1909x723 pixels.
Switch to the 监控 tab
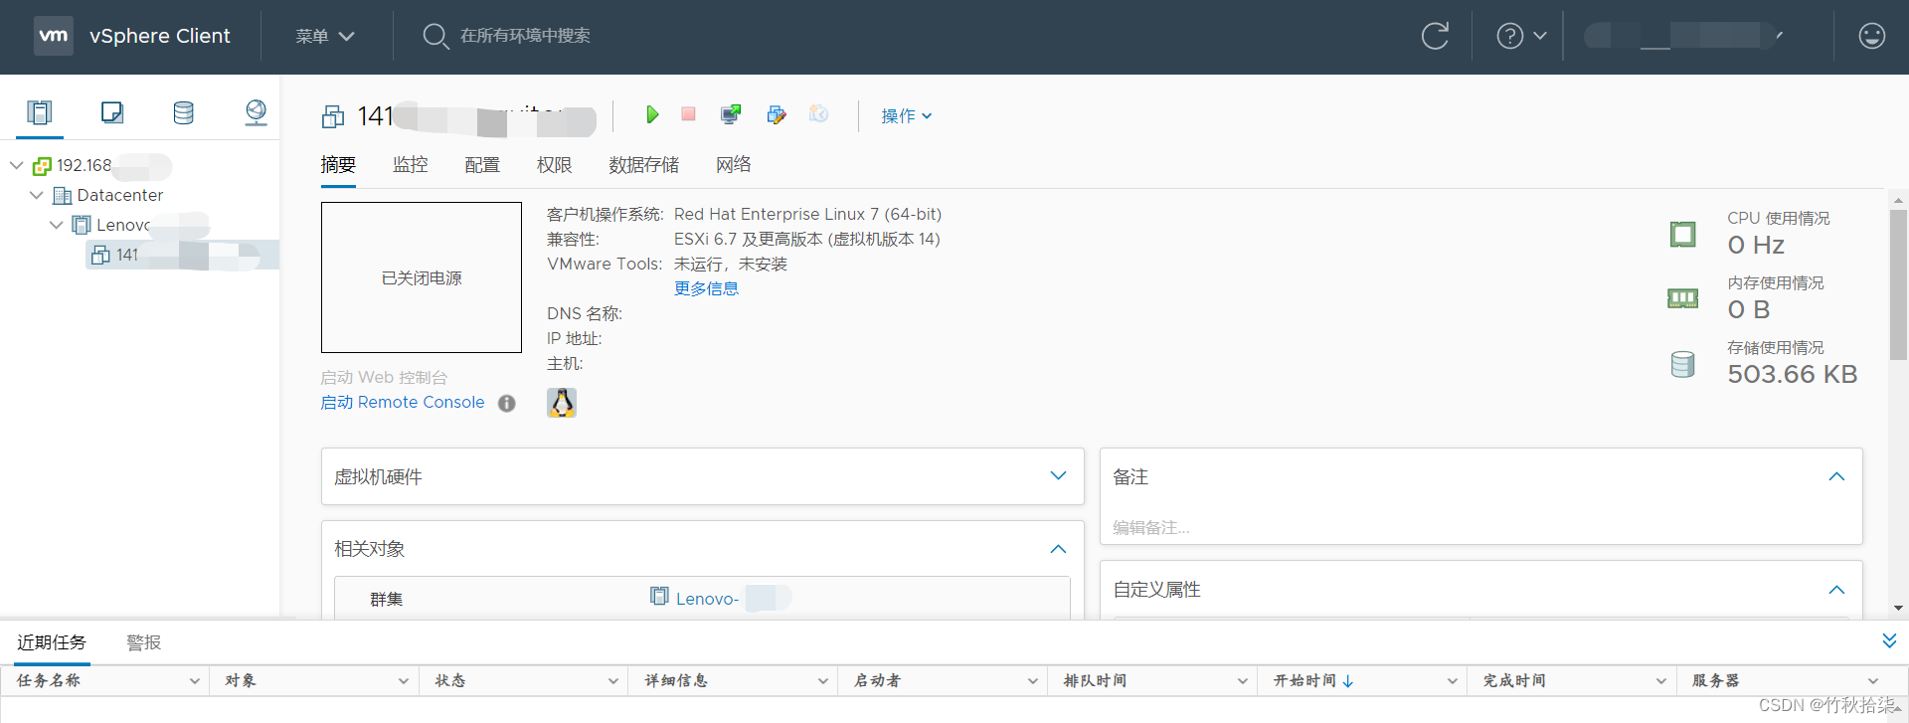coord(410,165)
